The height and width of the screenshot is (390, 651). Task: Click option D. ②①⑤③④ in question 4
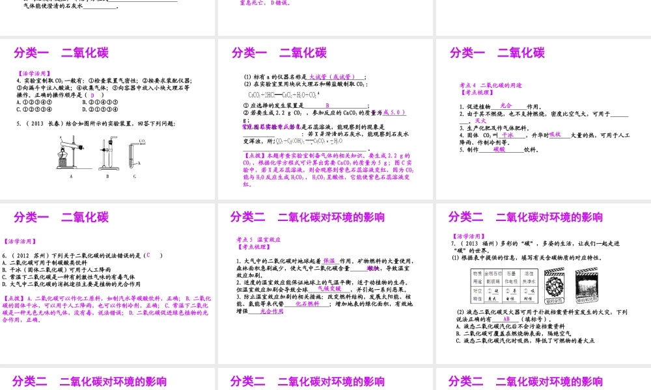[x=100, y=109]
